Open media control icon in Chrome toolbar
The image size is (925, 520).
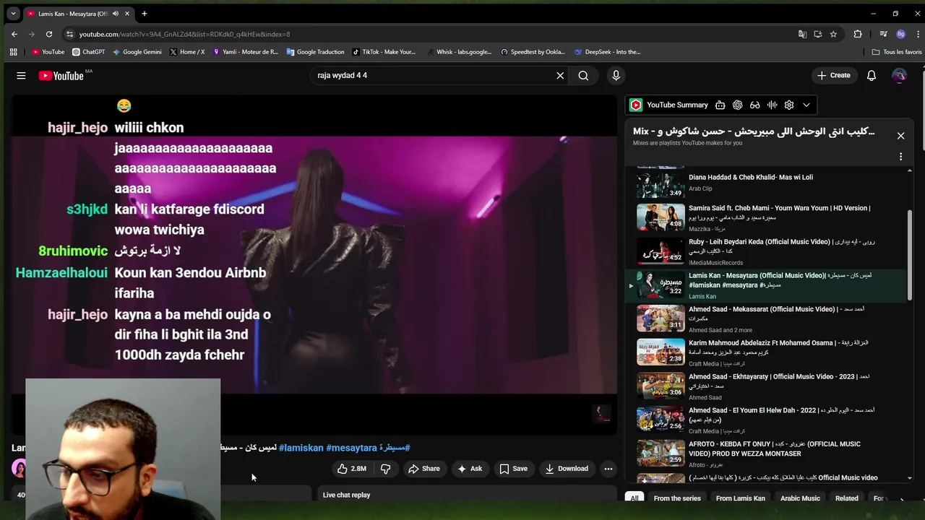point(883,34)
